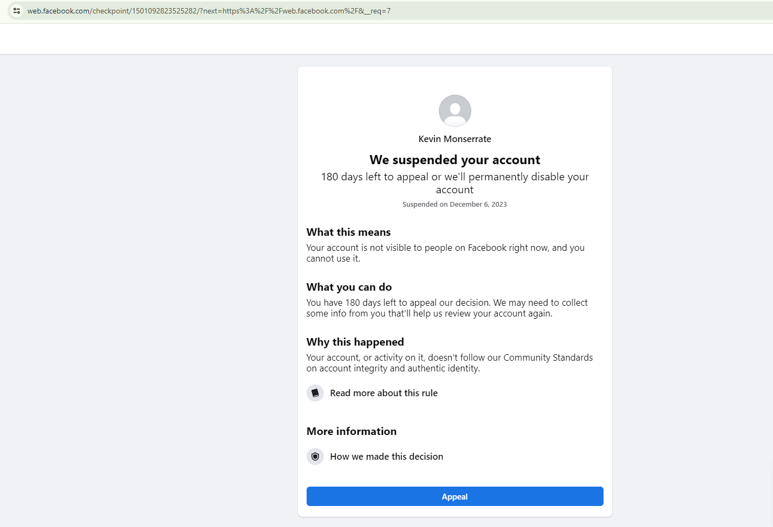Click the book icon beside Read more
The height and width of the screenshot is (527, 773).
(315, 393)
